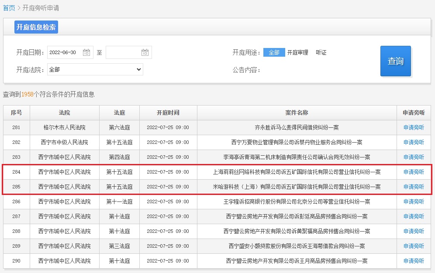
Task: Click the hearing time in row 284
Action: click(168, 172)
